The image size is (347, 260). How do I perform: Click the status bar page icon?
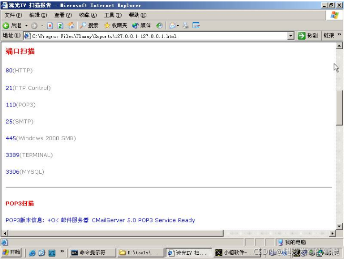point(5,242)
